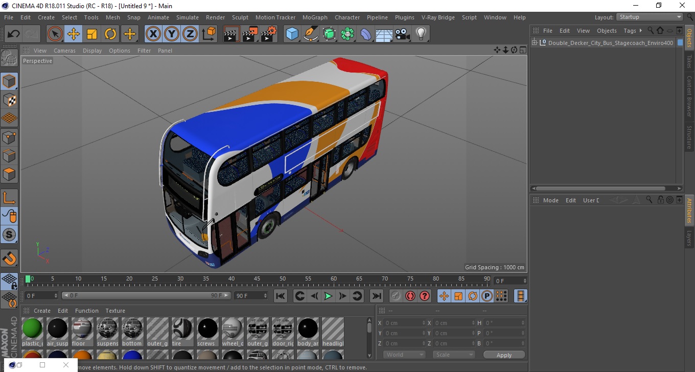
Task: Go to end of animation
Action: pyautogui.click(x=376, y=296)
